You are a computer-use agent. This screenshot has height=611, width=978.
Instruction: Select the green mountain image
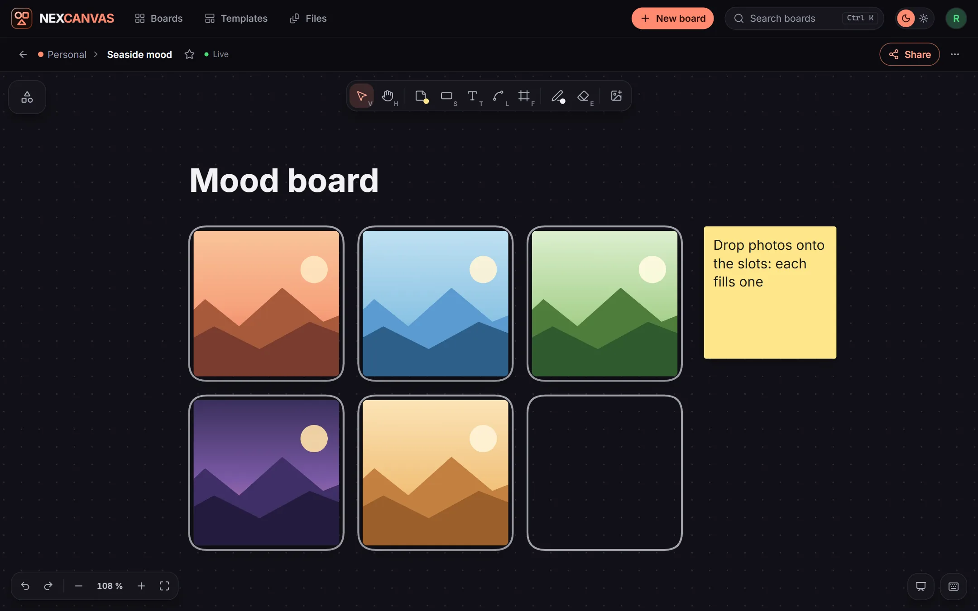pos(605,304)
